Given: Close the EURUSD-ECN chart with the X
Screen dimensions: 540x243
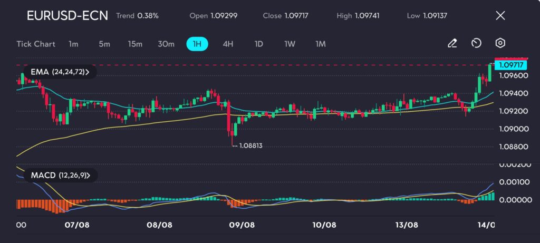Looking at the screenshot, I should coord(500,15).
